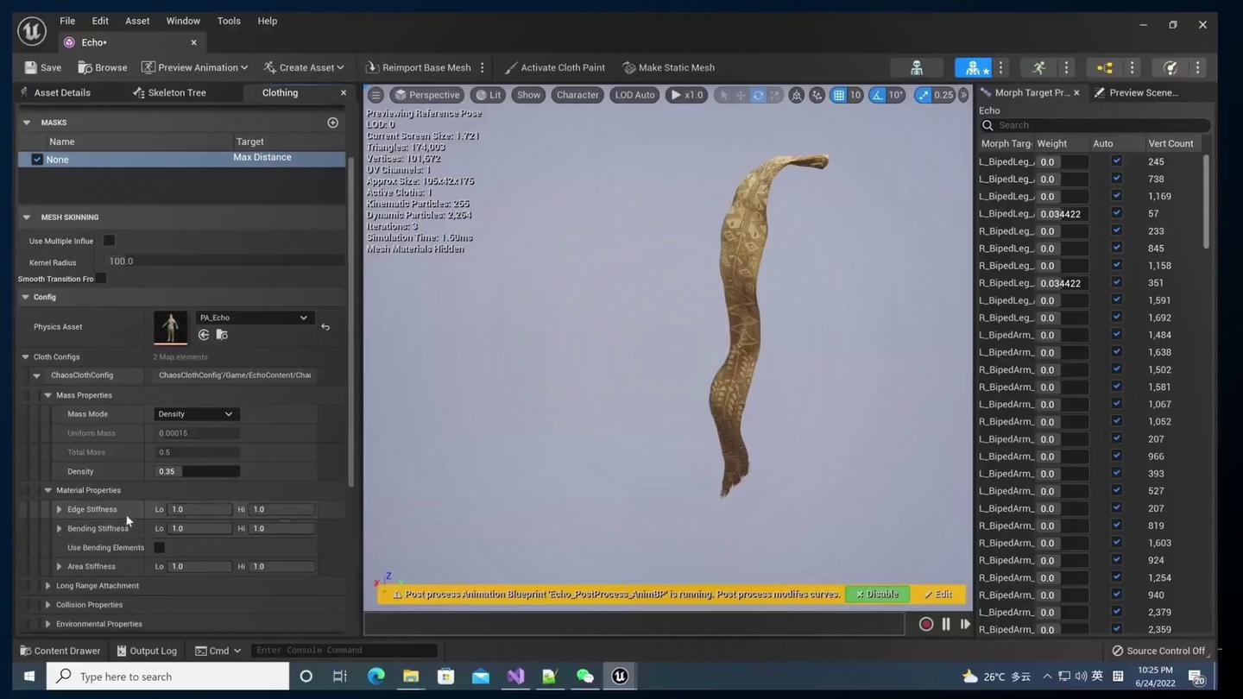Image resolution: width=1243 pixels, height=699 pixels.
Task: Toggle the None mask checkbox
Action: [37, 160]
